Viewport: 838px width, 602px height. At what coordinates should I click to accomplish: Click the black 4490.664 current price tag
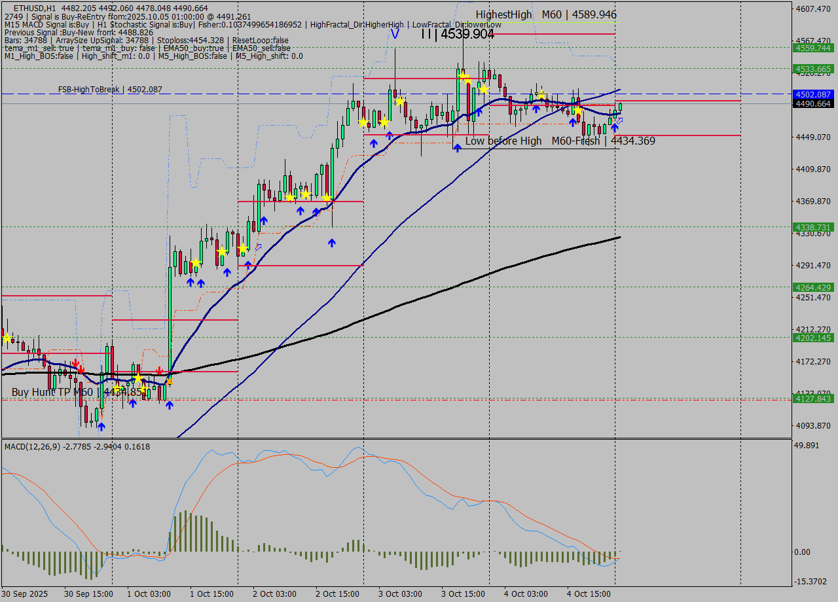pos(812,103)
